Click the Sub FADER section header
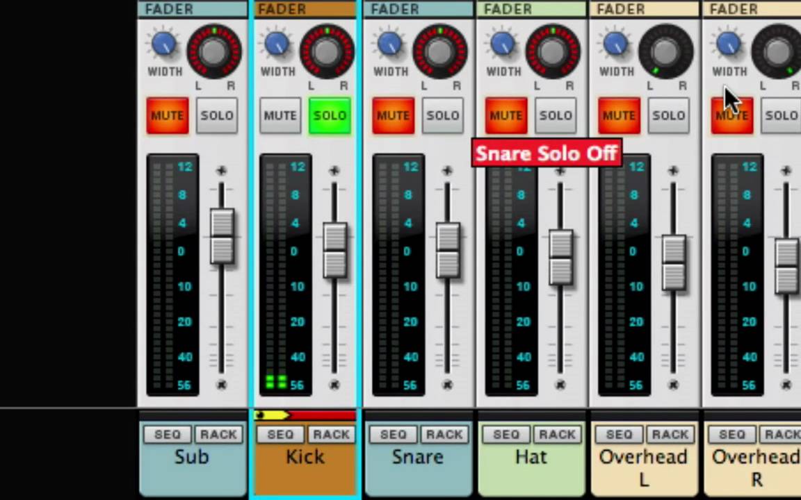Screen dimensions: 801x500 point(192,8)
